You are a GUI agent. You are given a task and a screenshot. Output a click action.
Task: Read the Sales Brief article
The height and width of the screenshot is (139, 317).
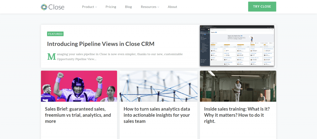pos(78,115)
